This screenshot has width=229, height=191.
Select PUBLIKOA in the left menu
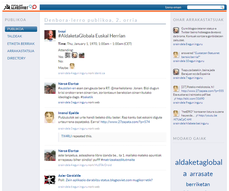[x=15, y=29]
